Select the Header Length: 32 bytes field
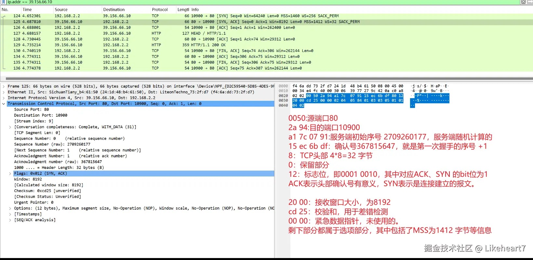 (59, 168)
